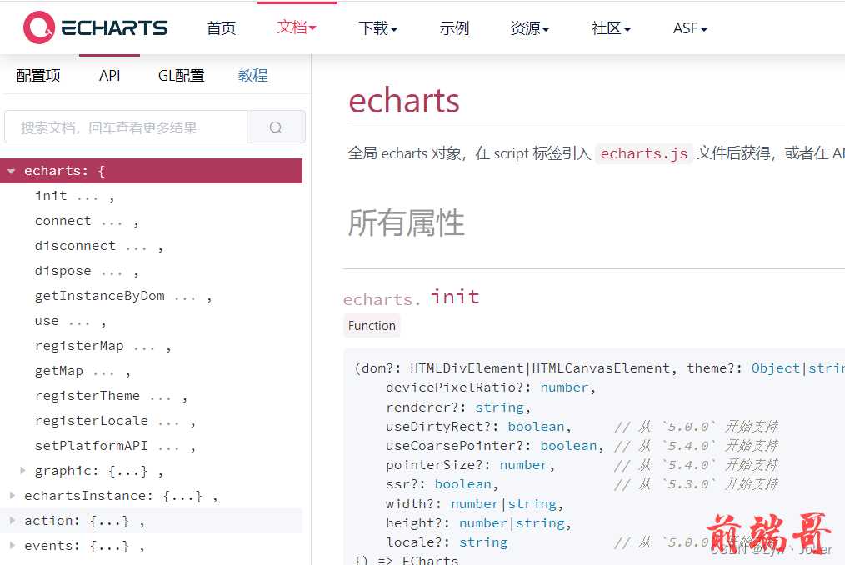Click the Object type link

click(776, 368)
